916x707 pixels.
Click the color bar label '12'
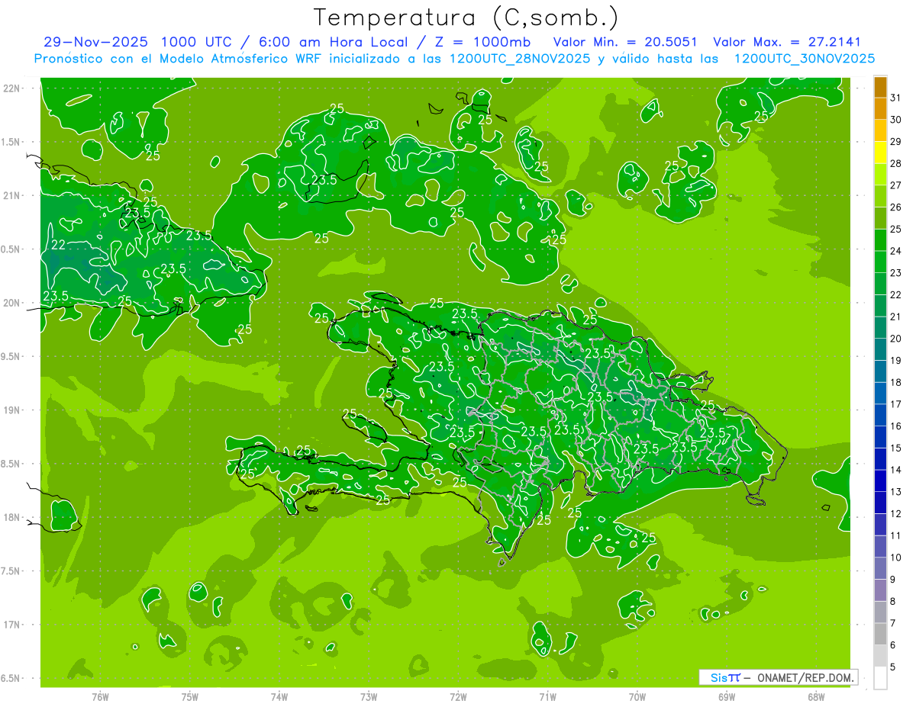pyautogui.click(x=895, y=514)
